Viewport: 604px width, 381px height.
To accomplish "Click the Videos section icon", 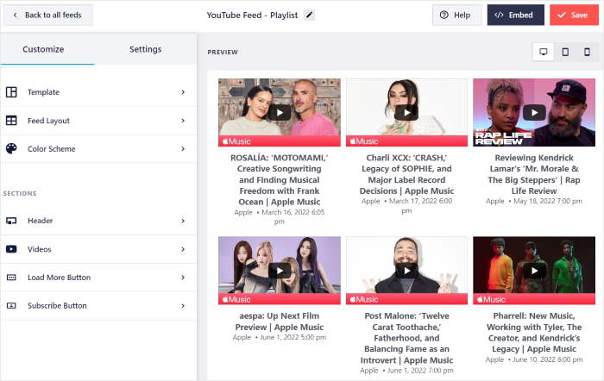I will tap(11, 249).
